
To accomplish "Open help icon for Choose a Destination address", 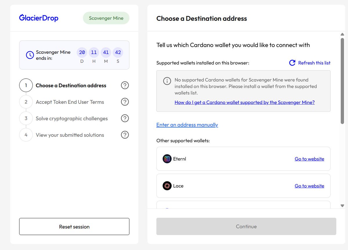I will click(125, 85).
